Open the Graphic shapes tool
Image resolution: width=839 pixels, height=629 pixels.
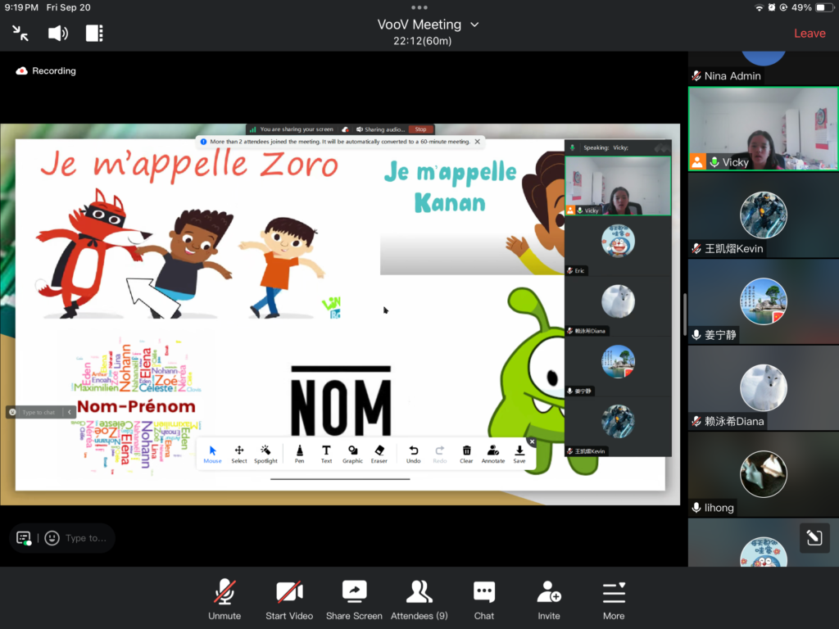tap(352, 454)
